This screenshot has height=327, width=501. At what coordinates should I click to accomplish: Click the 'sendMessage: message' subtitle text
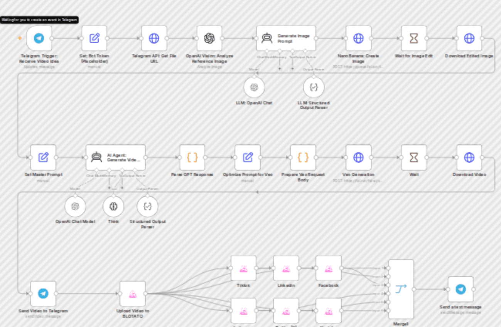click(x=461, y=312)
